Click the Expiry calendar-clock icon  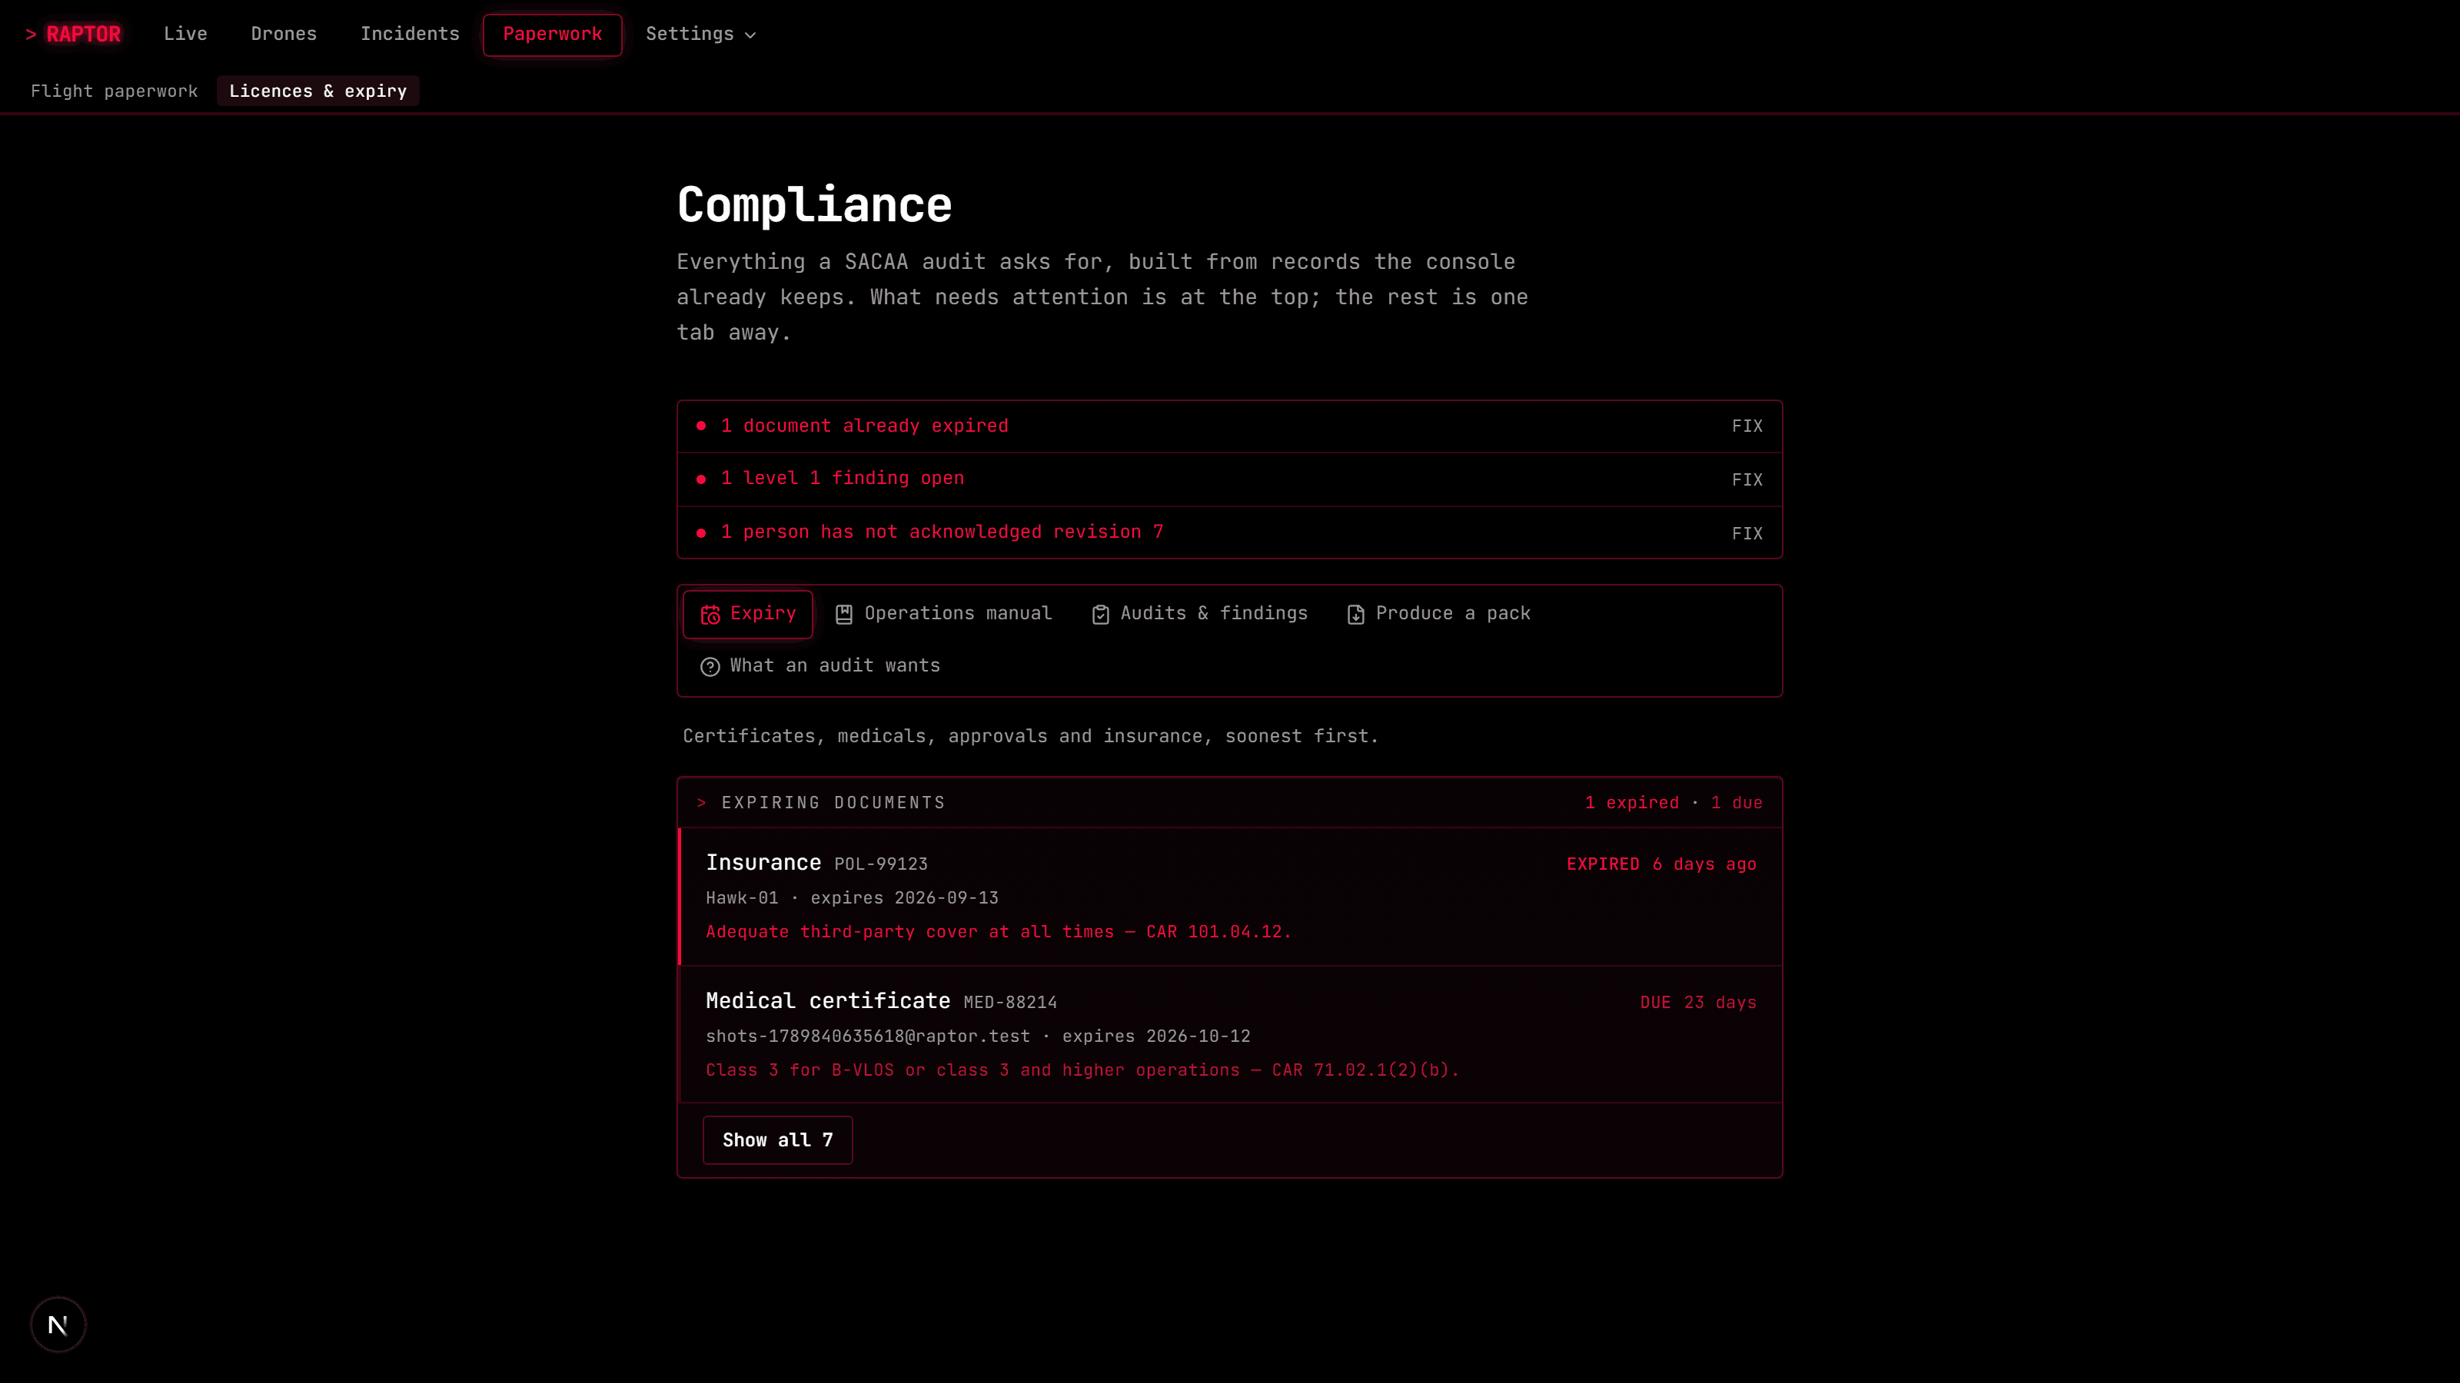click(710, 615)
